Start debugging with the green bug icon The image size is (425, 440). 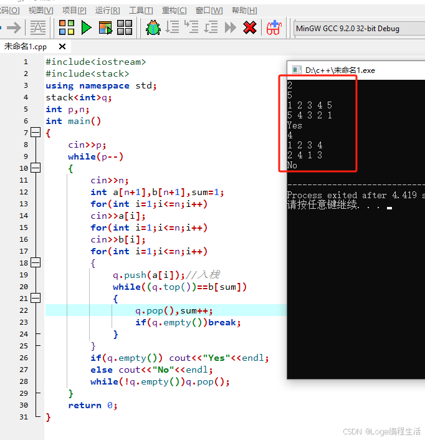pos(153,27)
